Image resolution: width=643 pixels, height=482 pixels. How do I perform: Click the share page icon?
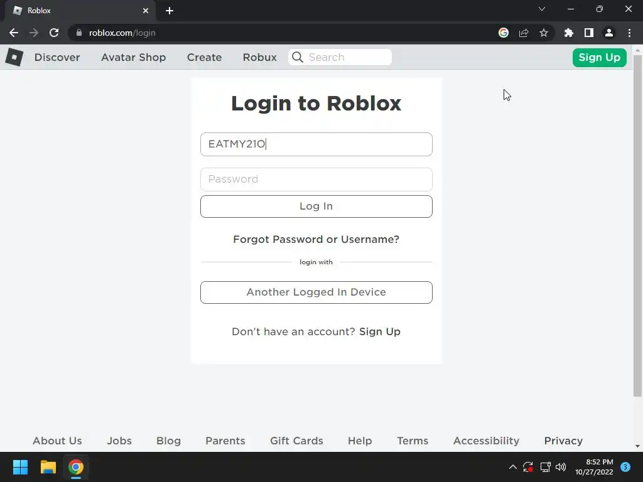[524, 33]
